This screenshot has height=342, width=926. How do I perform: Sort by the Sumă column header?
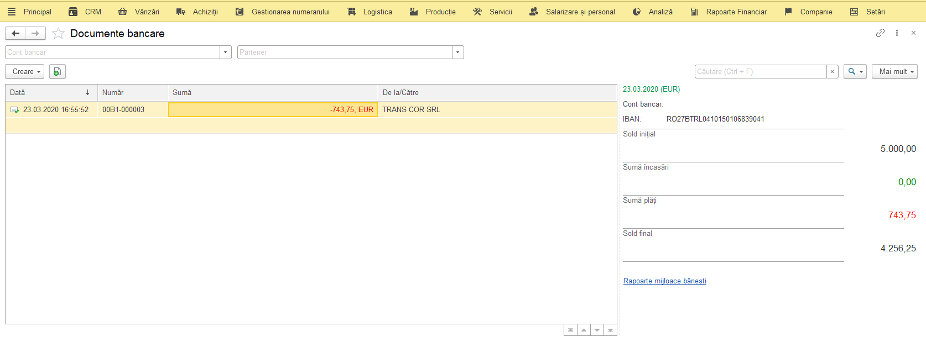coord(273,93)
